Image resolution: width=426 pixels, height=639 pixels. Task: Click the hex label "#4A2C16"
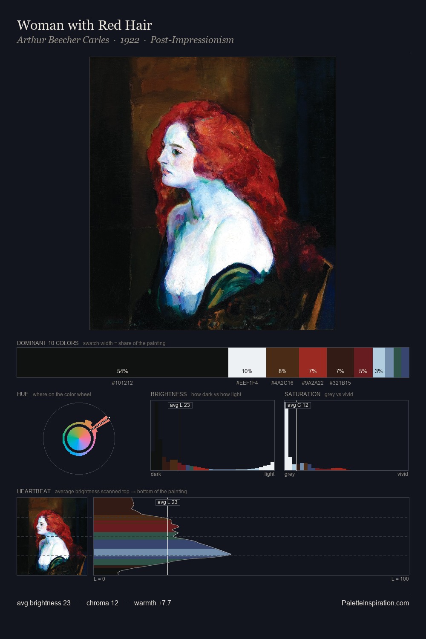[x=282, y=383]
